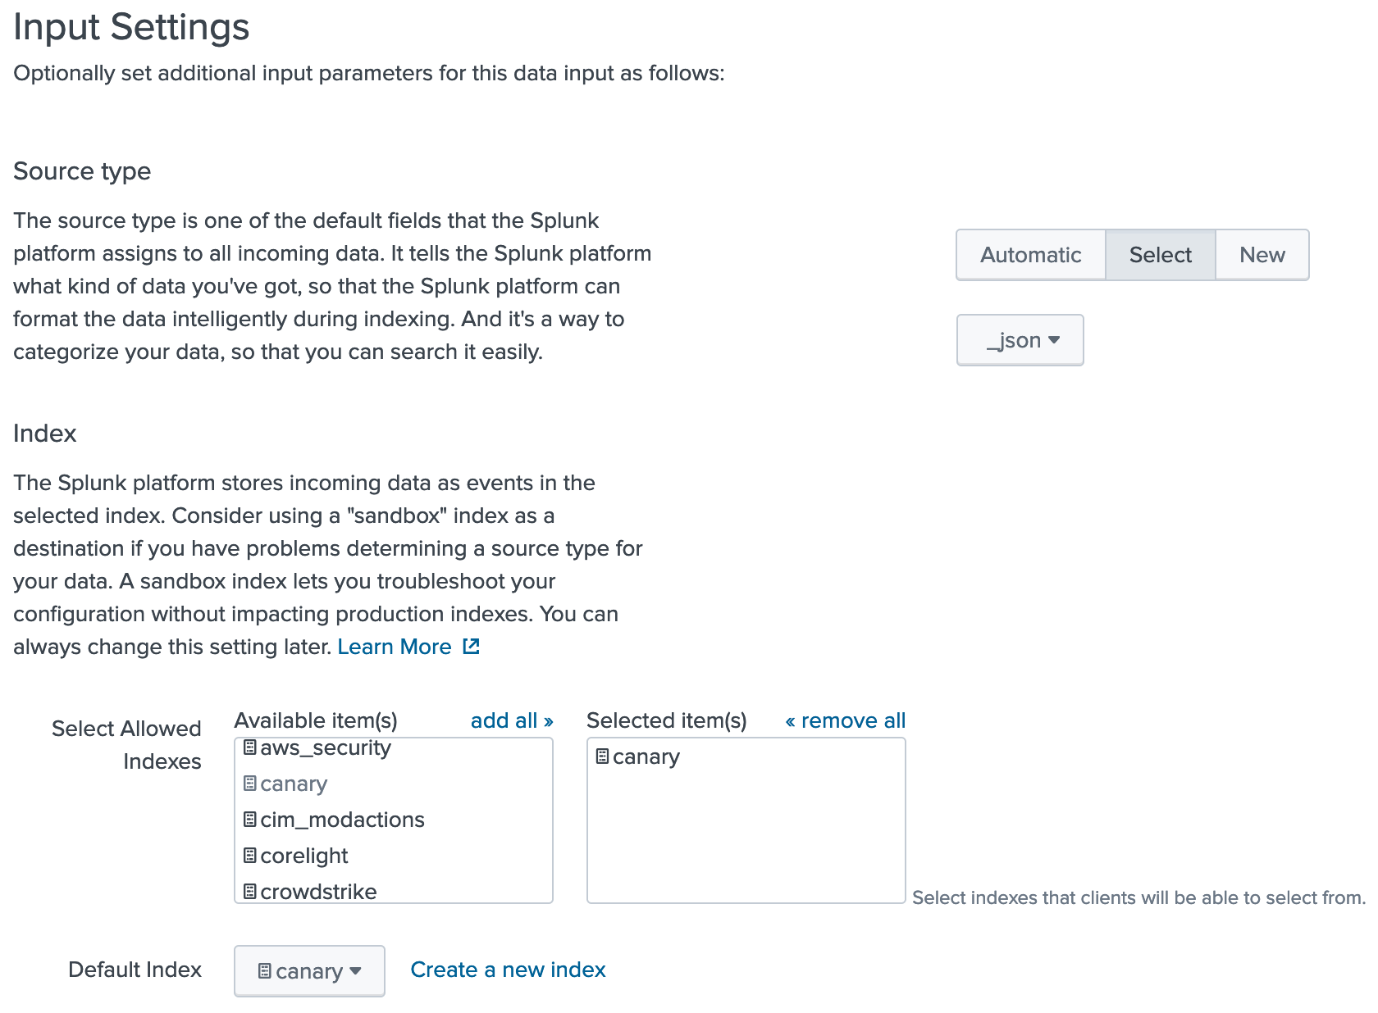Add cim_modactions to allowed indexes

[x=342, y=820]
